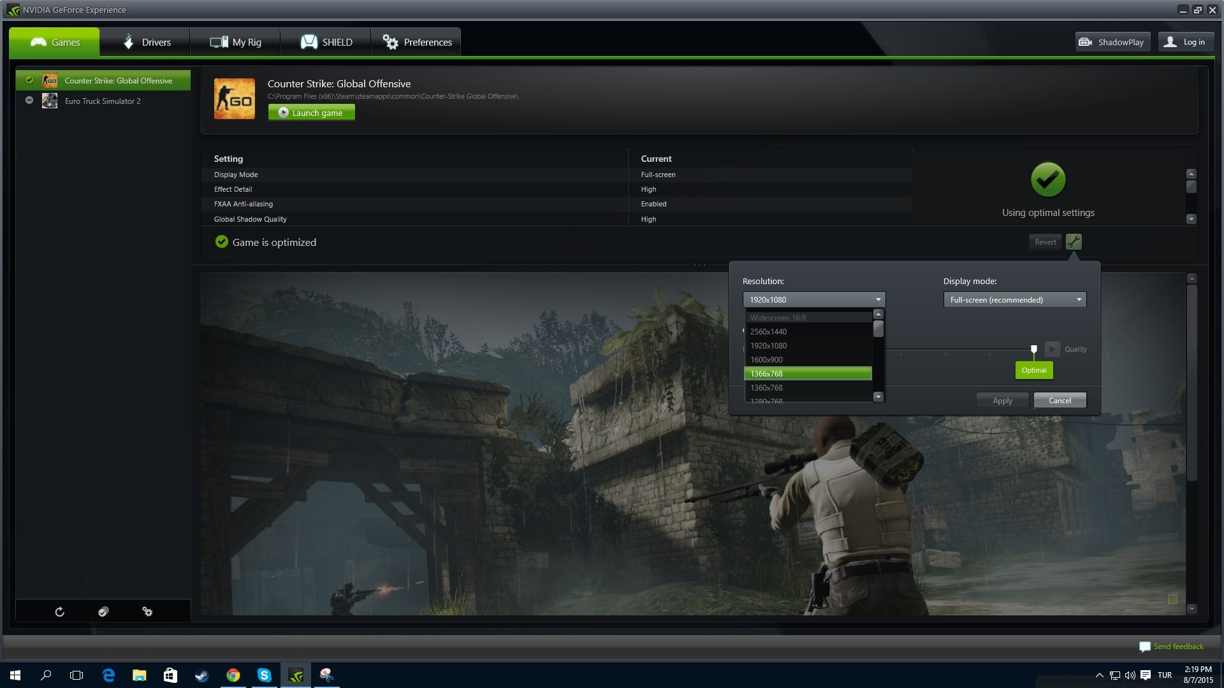1224x688 pixels.
Task: Click the custom settings wrench icon
Action: coord(1074,241)
